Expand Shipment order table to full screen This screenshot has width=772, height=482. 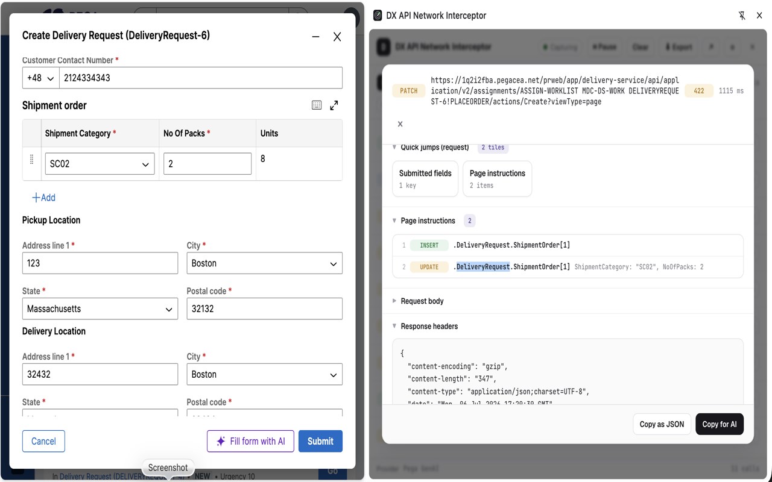coord(334,105)
